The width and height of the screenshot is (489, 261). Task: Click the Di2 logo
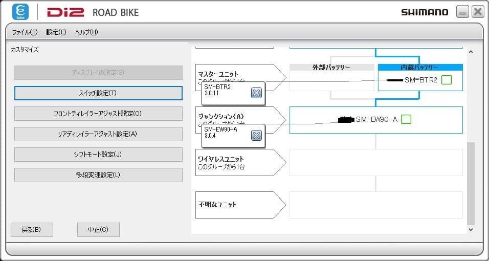(65, 12)
